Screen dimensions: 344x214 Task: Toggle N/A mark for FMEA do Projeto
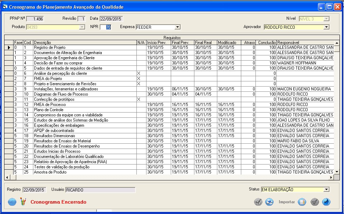click(x=141, y=79)
